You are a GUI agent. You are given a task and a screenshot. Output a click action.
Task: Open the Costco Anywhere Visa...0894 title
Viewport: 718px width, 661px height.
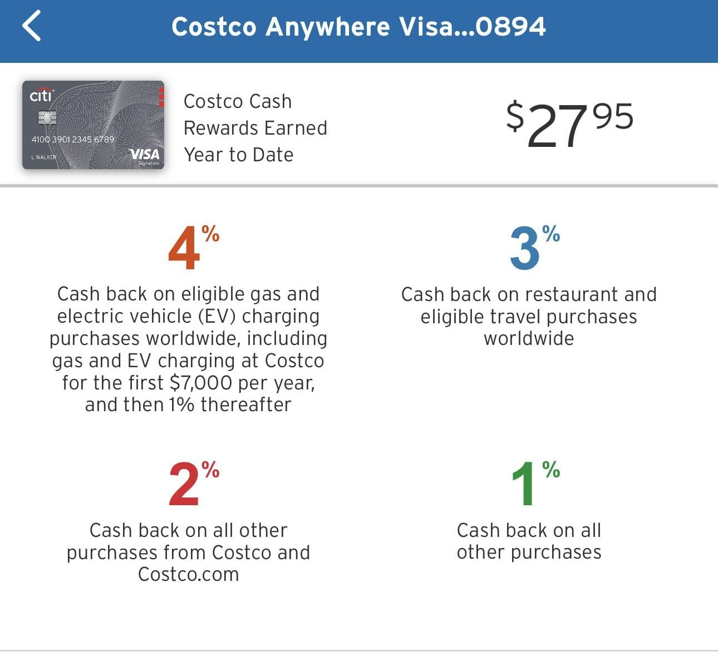point(359,26)
